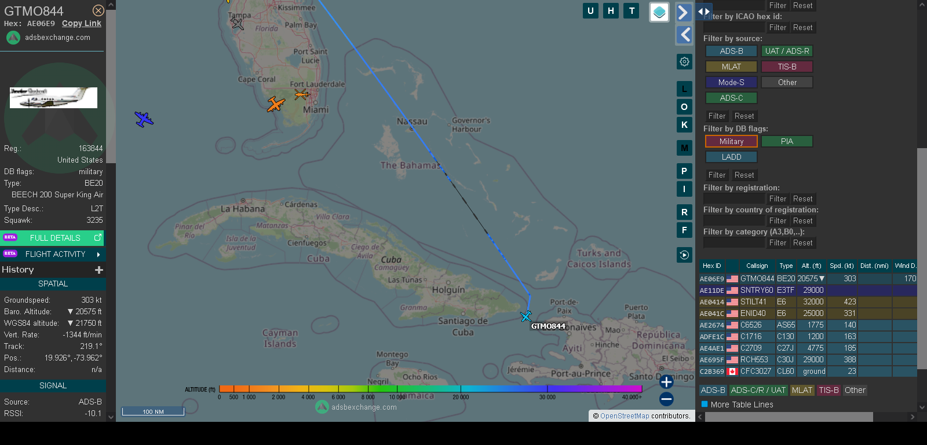Sort table by Alt. (ft) column
The width and height of the screenshot is (927, 445).
point(811,266)
